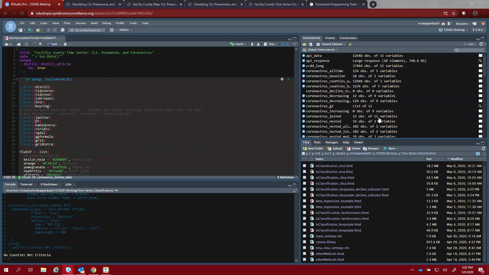
Task: Refresh the Files pane listing
Action: [483, 148]
